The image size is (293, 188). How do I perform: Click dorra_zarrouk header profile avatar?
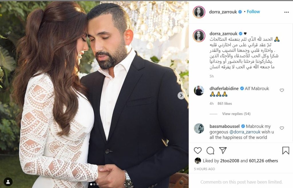point(199,12)
